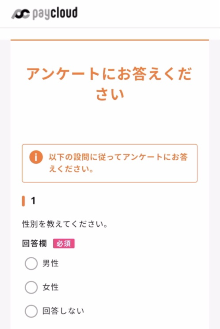Click the 女性 option label text
The width and height of the screenshot is (220, 329).
pos(51,287)
